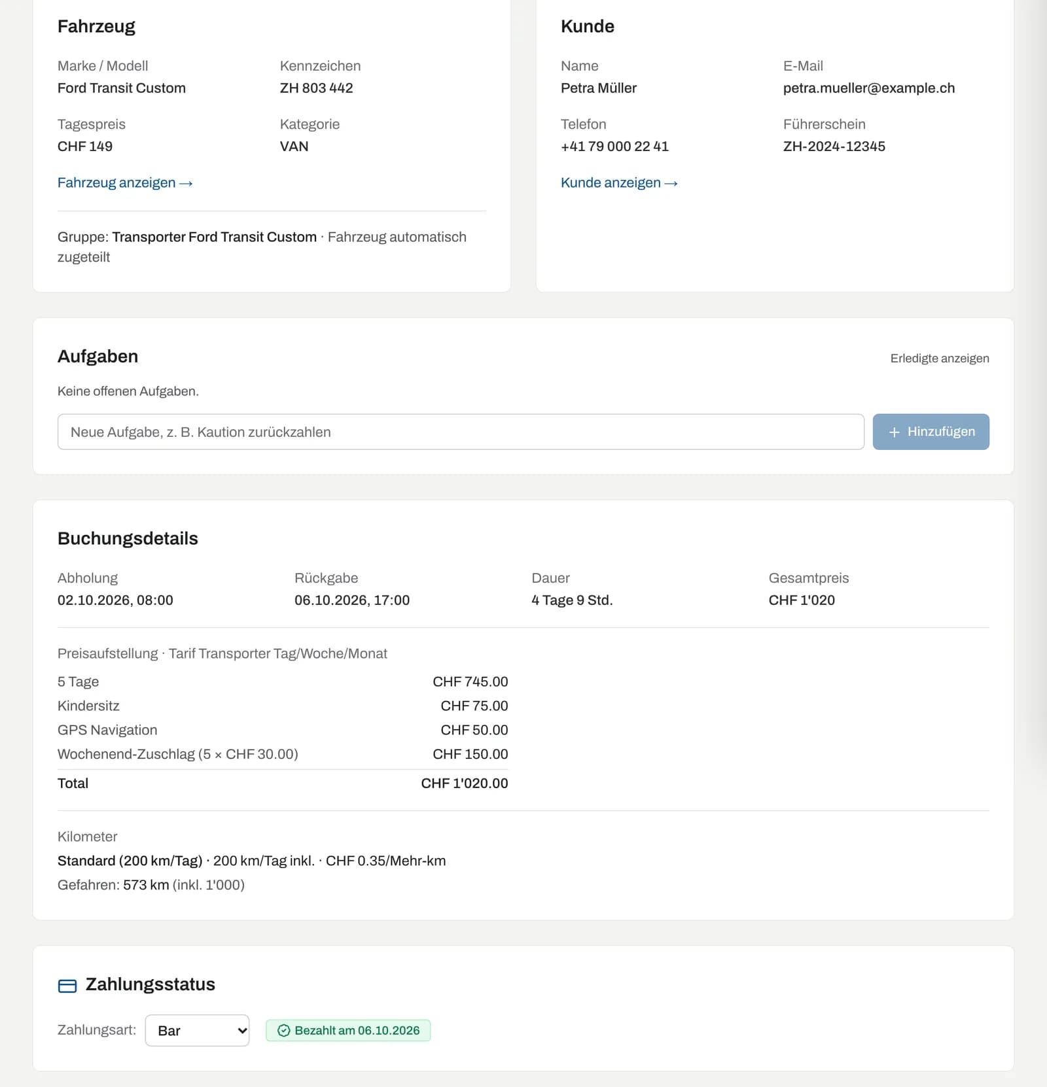
Task: Click the Bezahlt am 06.10.2026 status badge
Action: point(348,1031)
